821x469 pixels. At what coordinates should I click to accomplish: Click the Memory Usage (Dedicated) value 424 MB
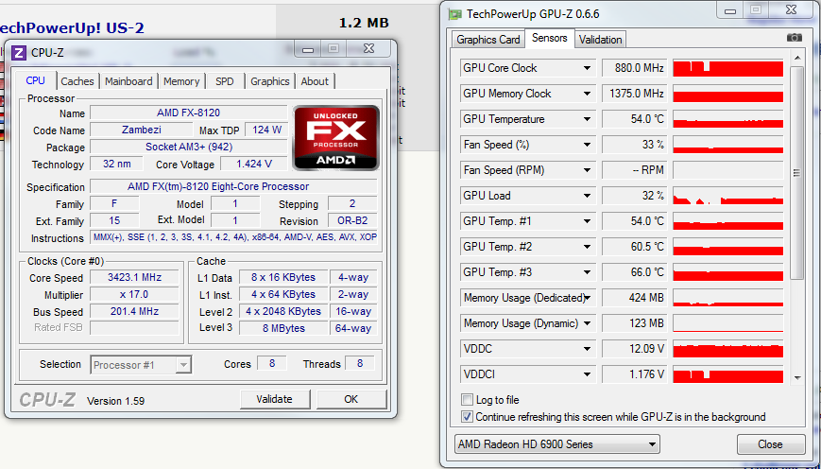635,298
